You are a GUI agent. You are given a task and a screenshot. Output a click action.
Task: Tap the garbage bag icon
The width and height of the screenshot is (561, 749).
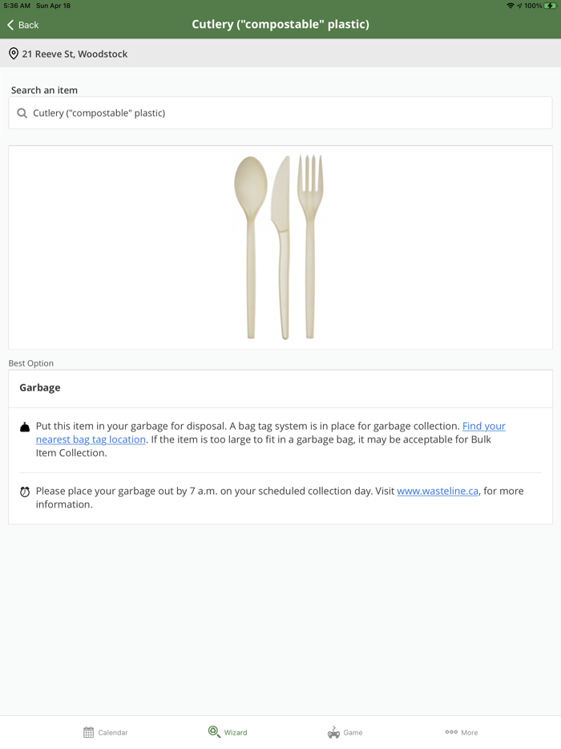(25, 427)
